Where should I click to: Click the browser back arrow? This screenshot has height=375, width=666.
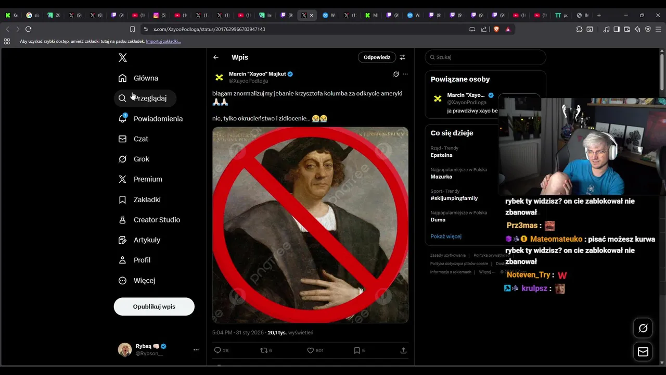tap(7, 29)
